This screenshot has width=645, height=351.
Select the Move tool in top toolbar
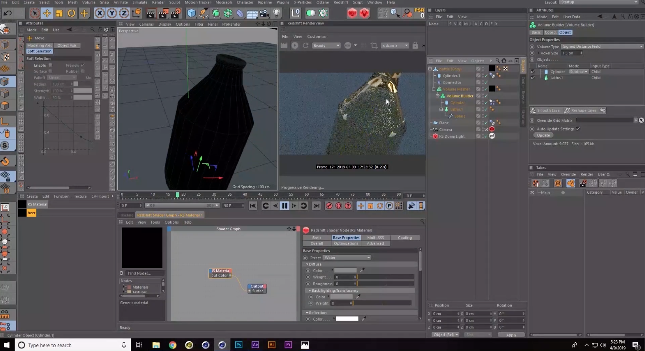pos(47,13)
